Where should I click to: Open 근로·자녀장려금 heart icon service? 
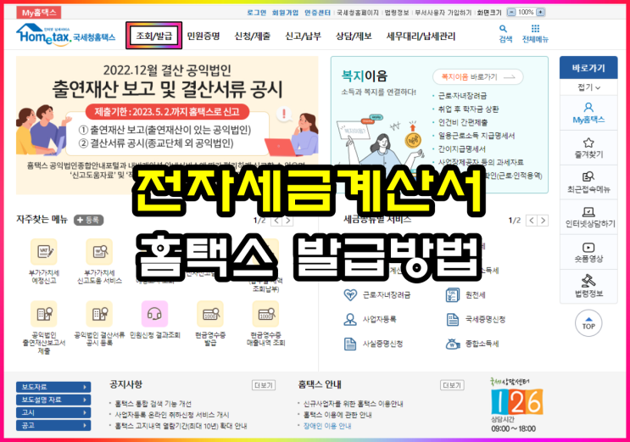coord(377,294)
